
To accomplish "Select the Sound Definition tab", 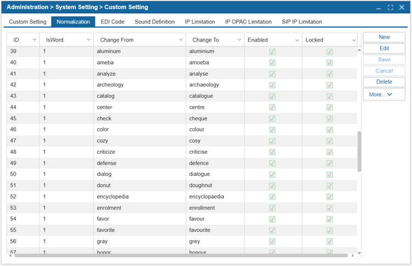I will [x=154, y=22].
